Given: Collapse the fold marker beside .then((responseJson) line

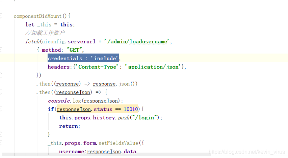Looking at the screenshot, I should click(x=1, y=92).
